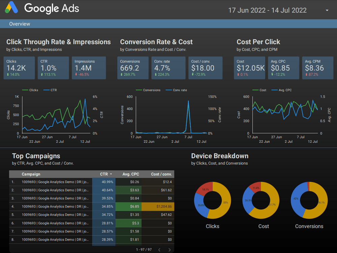Sort by the Avg. CPC column header
The image size is (337, 253).
(x=131, y=174)
